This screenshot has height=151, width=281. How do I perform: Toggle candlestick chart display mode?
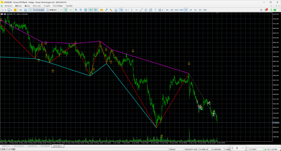coord(66,10)
